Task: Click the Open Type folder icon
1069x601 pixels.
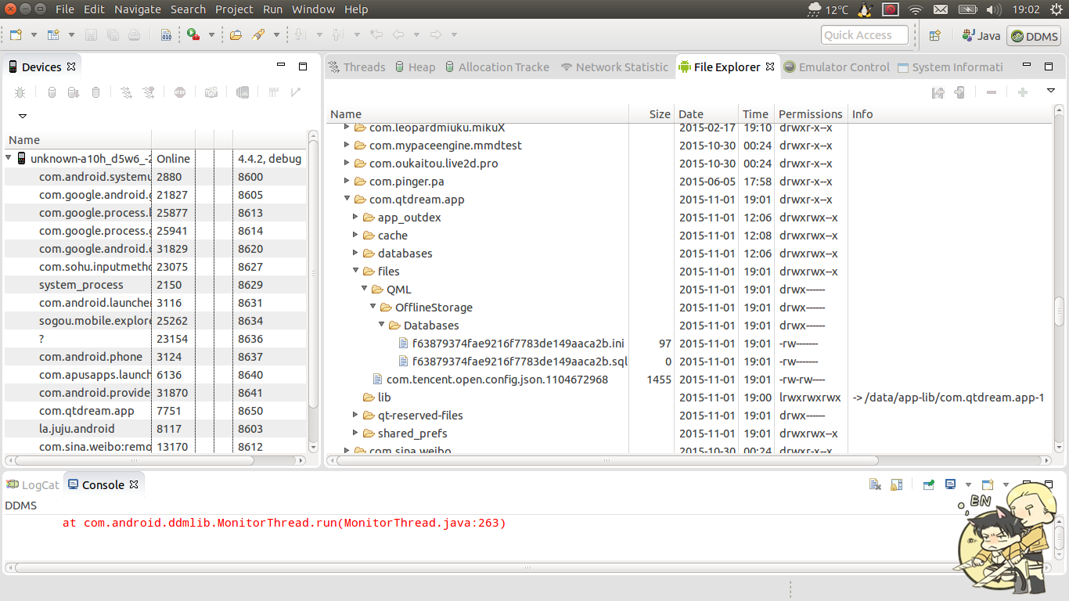Action: [x=236, y=35]
